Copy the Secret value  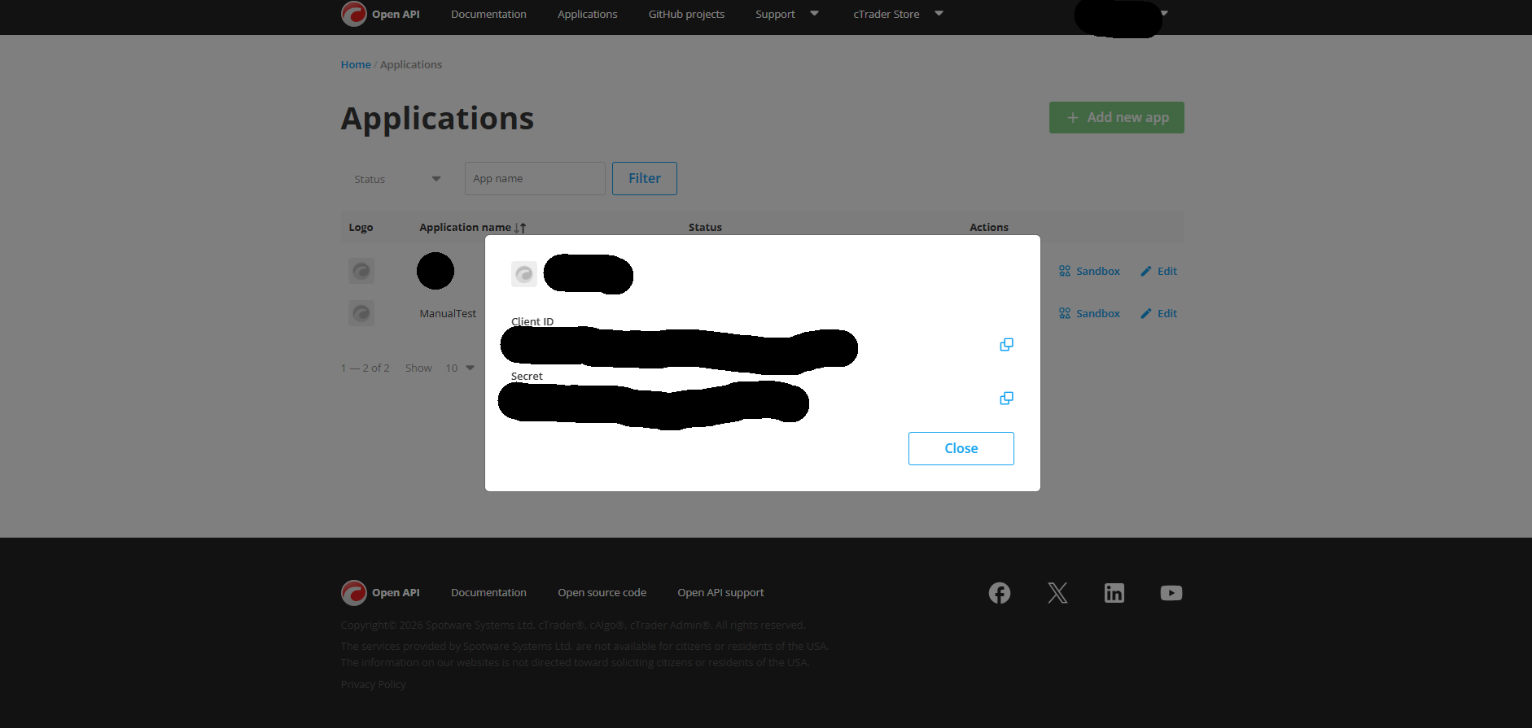pos(1006,399)
